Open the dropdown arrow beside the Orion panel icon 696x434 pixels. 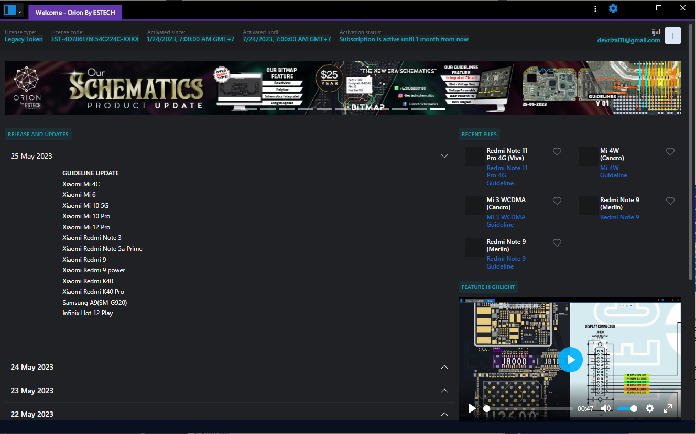tap(20, 11)
